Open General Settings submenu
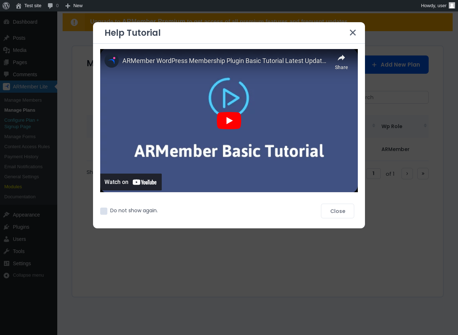Viewport: 458px width, 335px height. (x=21, y=176)
